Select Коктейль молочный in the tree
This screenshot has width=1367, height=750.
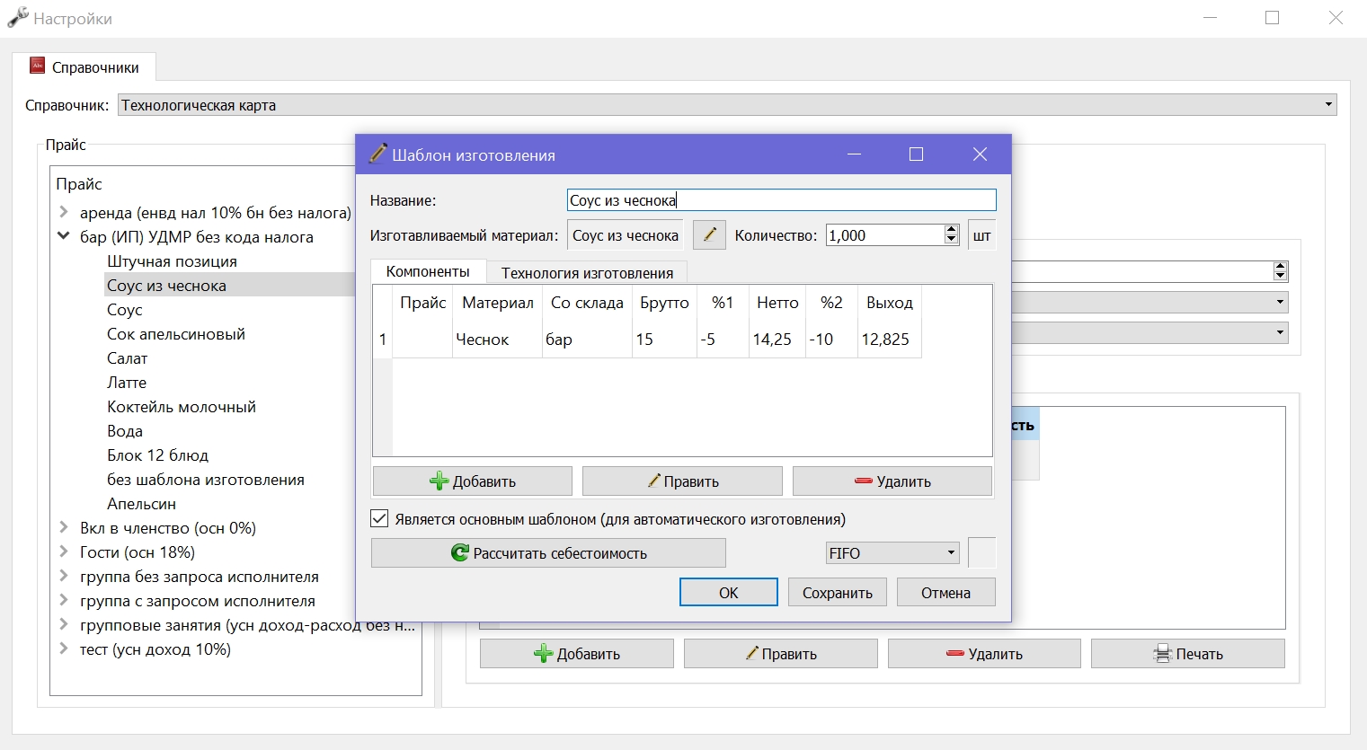(182, 407)
